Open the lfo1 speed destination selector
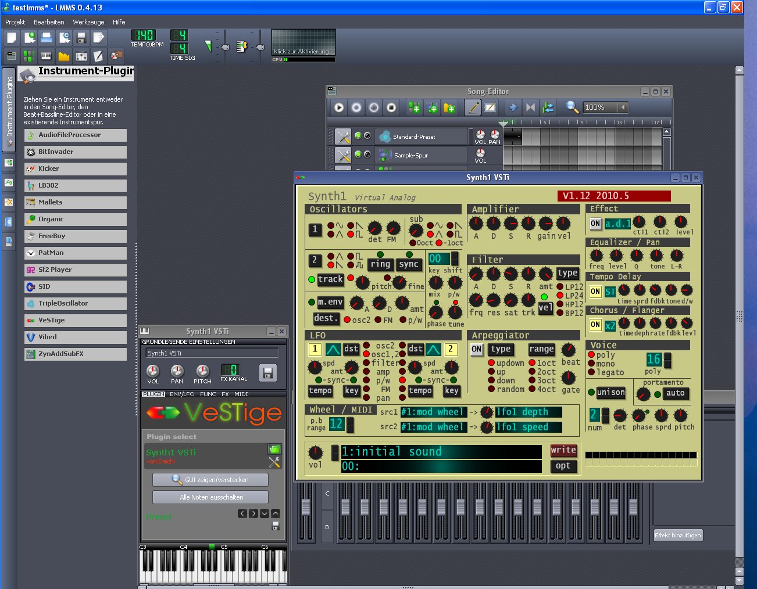The width and height of the screenshot is (757, 589). point(529,427)
